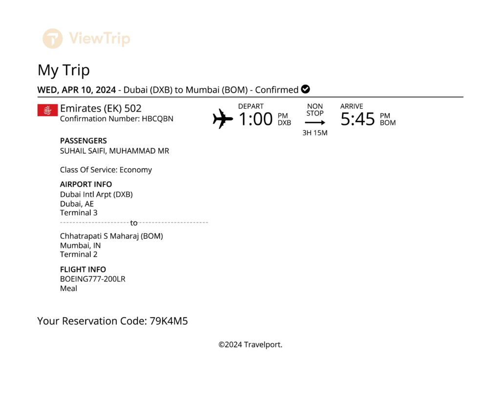
Task: Click passenger name SUHAIL SAIFI, MUHAMMAD MR
Action: (114, 151)
